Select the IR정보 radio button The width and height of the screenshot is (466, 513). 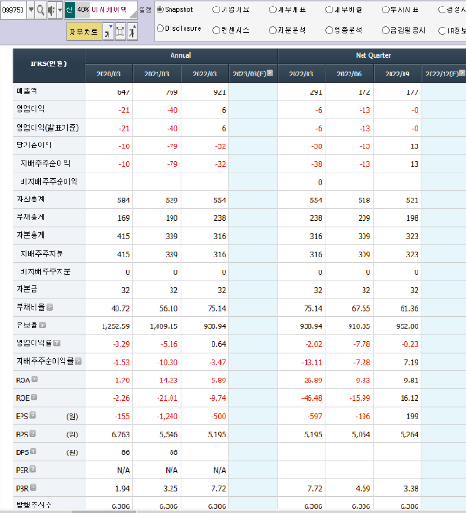442,31
